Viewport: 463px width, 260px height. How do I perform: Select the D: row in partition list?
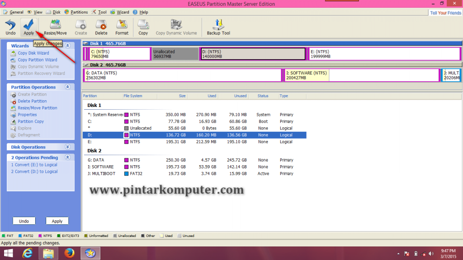click(194, 135)
